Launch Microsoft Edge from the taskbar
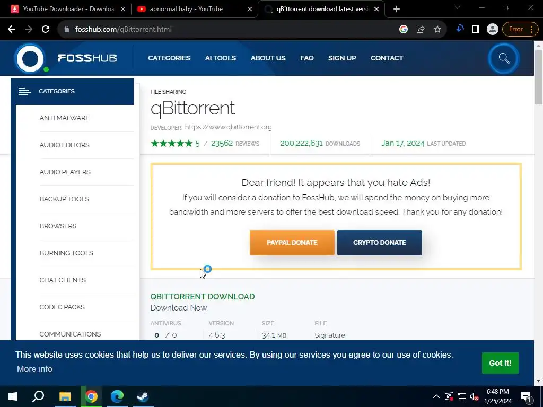Viewport: 543px width, 407px height. click(x=117, y=396)
